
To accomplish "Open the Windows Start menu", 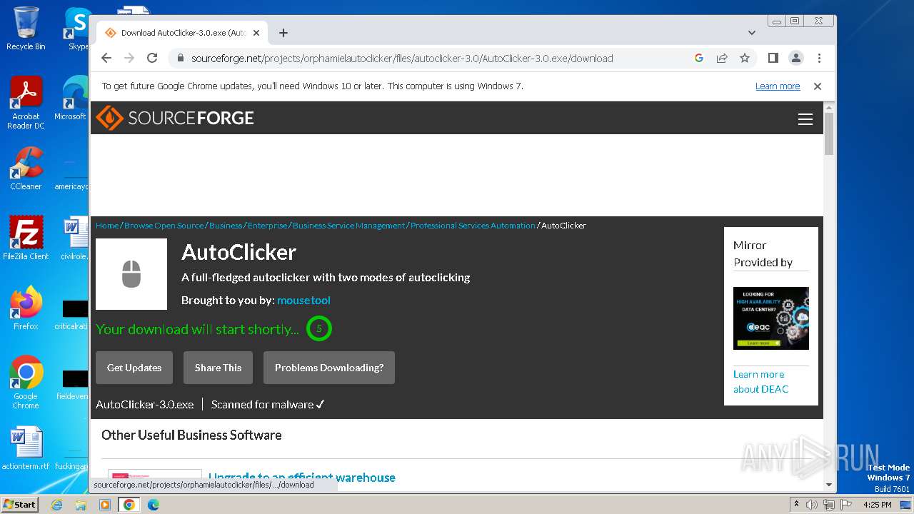I will click(20, 505).
